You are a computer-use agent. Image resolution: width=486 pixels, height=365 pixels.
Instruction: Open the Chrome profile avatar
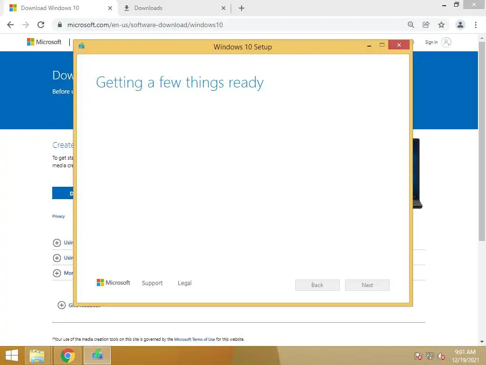click(460, 25)
